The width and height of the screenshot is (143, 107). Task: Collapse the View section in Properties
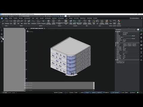[116, 43]
